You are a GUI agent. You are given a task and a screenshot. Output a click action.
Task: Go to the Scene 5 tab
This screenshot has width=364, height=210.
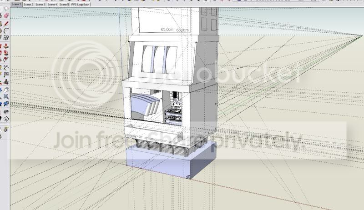coord(64,5)
